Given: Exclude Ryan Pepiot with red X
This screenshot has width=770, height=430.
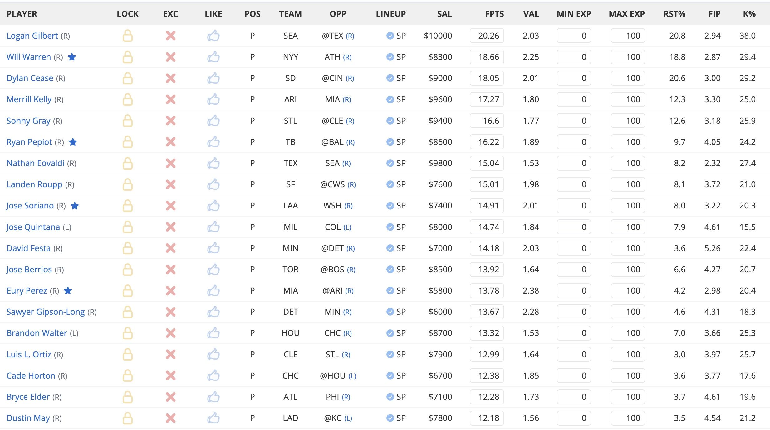Looking at the screenshot, I should 171,142.
